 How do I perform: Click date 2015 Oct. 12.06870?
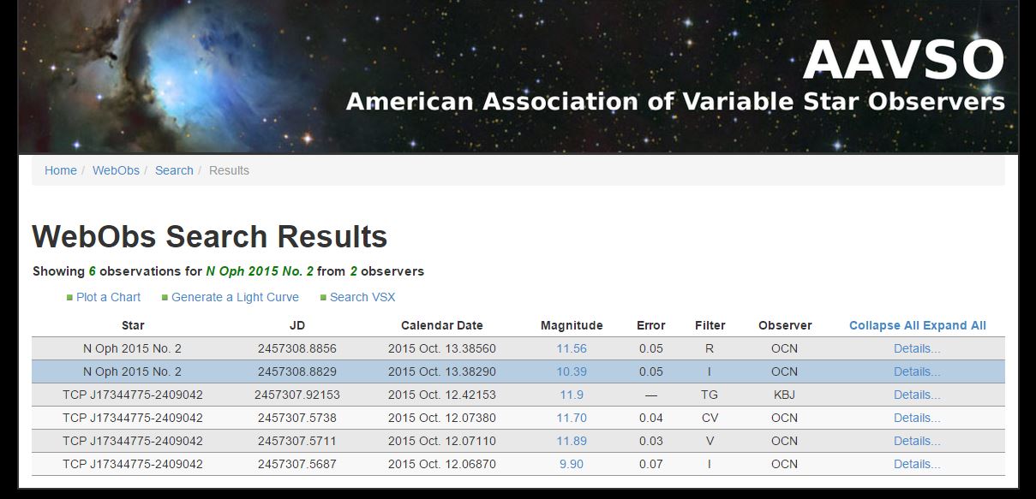[x=442, y=464]
